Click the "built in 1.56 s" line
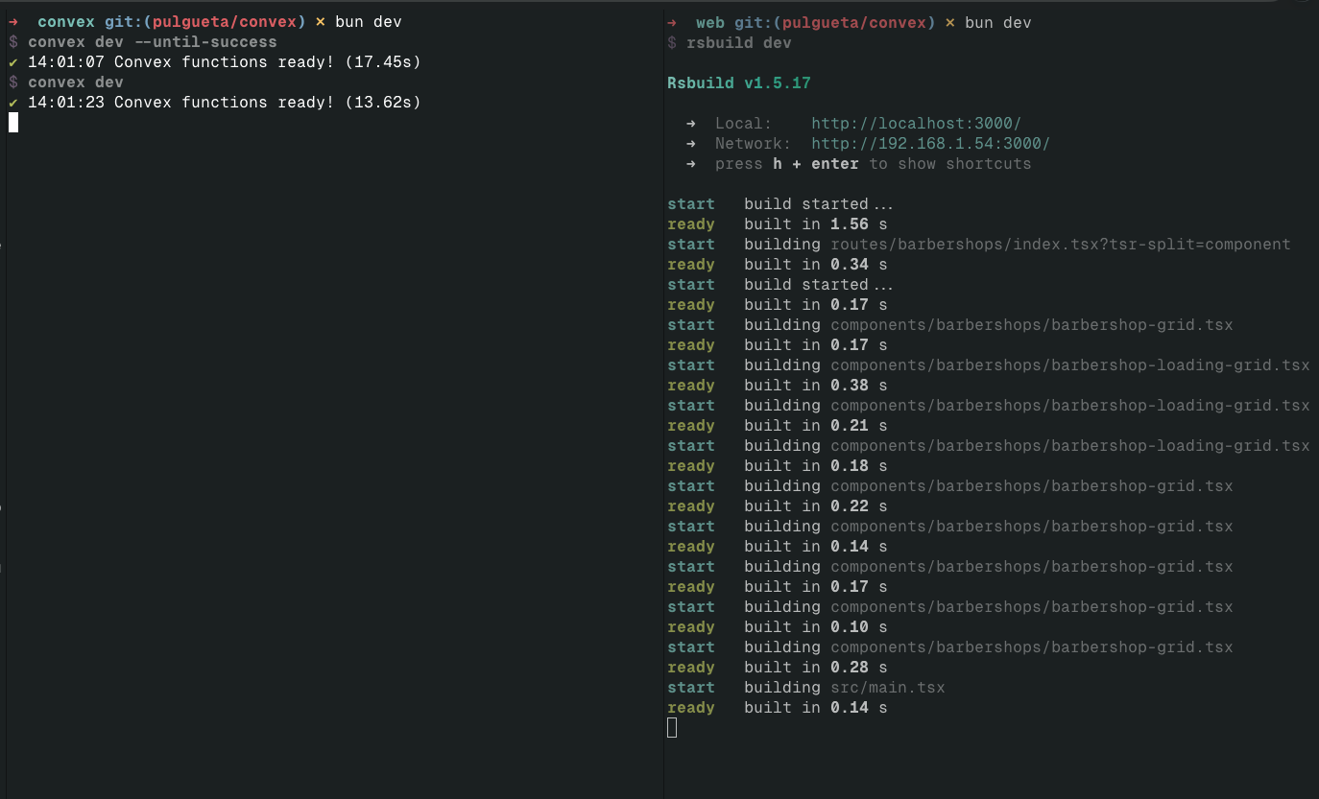The height and width of the screenshot is (799, 1319). pos(815,224)
